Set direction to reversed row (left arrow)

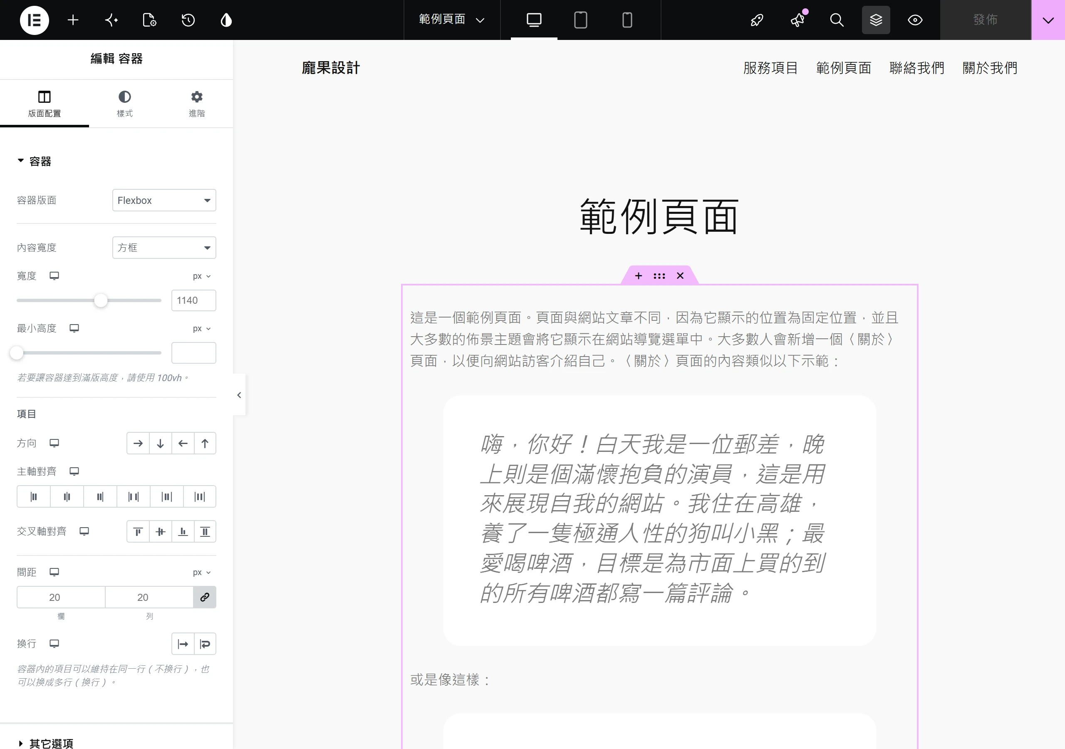tap(183, 443)
